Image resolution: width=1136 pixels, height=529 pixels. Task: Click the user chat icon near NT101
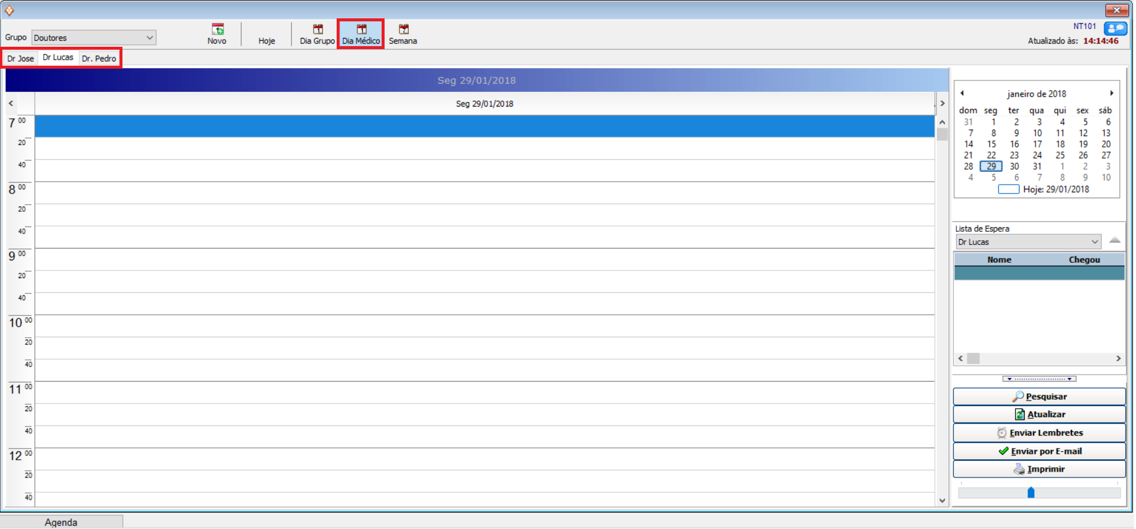(1115, 28)
